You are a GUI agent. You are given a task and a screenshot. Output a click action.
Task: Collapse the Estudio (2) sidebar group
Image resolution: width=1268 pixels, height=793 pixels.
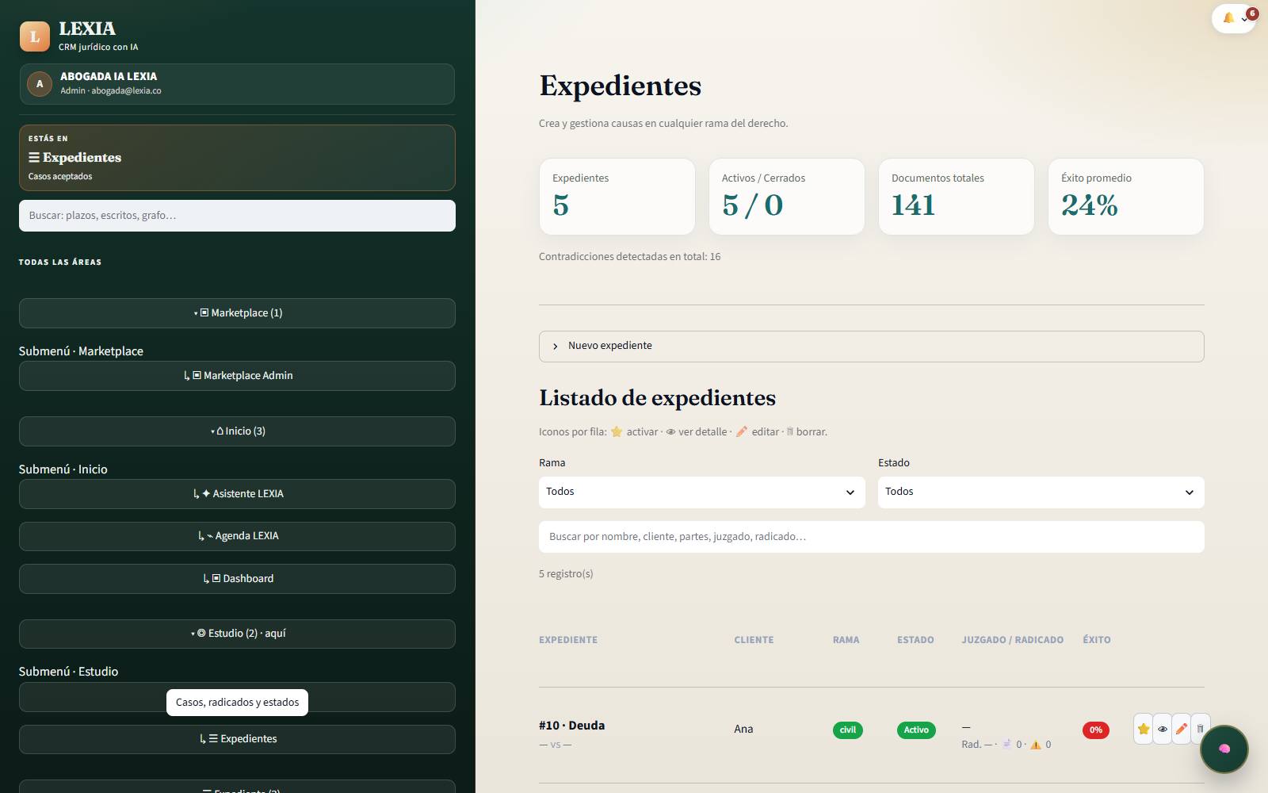click(237, 634)
